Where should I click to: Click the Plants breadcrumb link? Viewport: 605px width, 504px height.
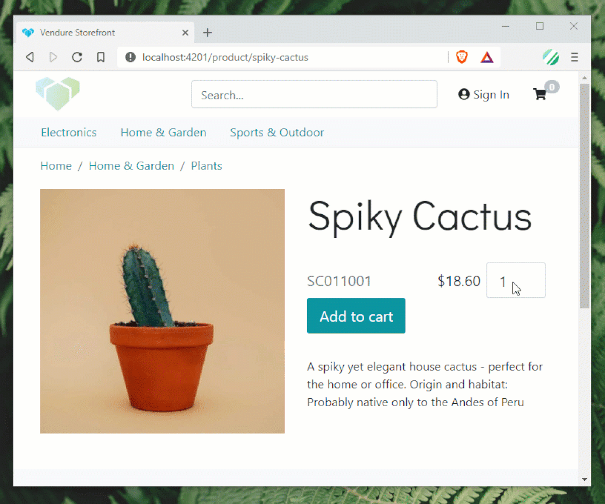click(206, 166)
